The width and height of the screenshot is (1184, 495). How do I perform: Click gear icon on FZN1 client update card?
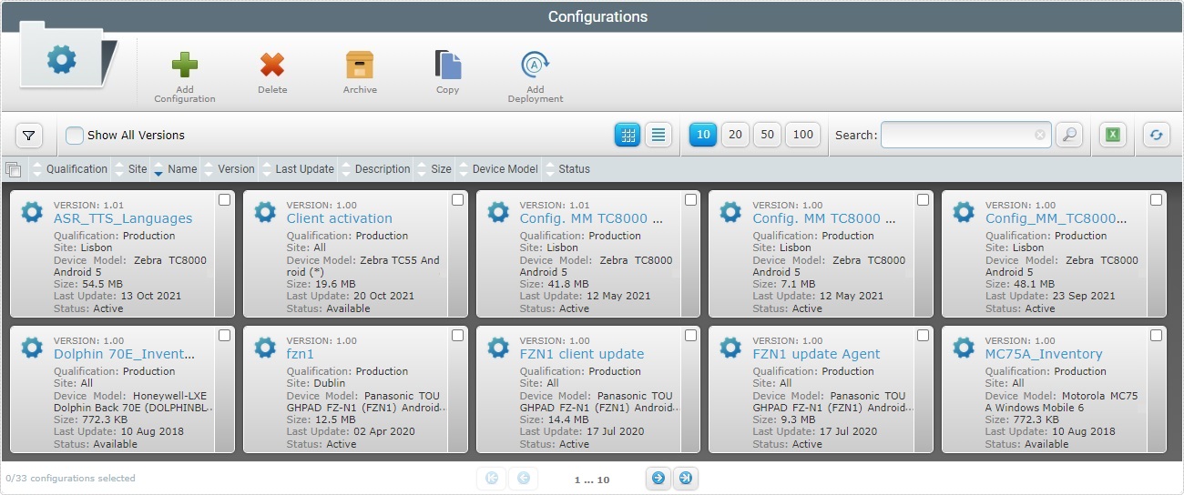point(497,348)
